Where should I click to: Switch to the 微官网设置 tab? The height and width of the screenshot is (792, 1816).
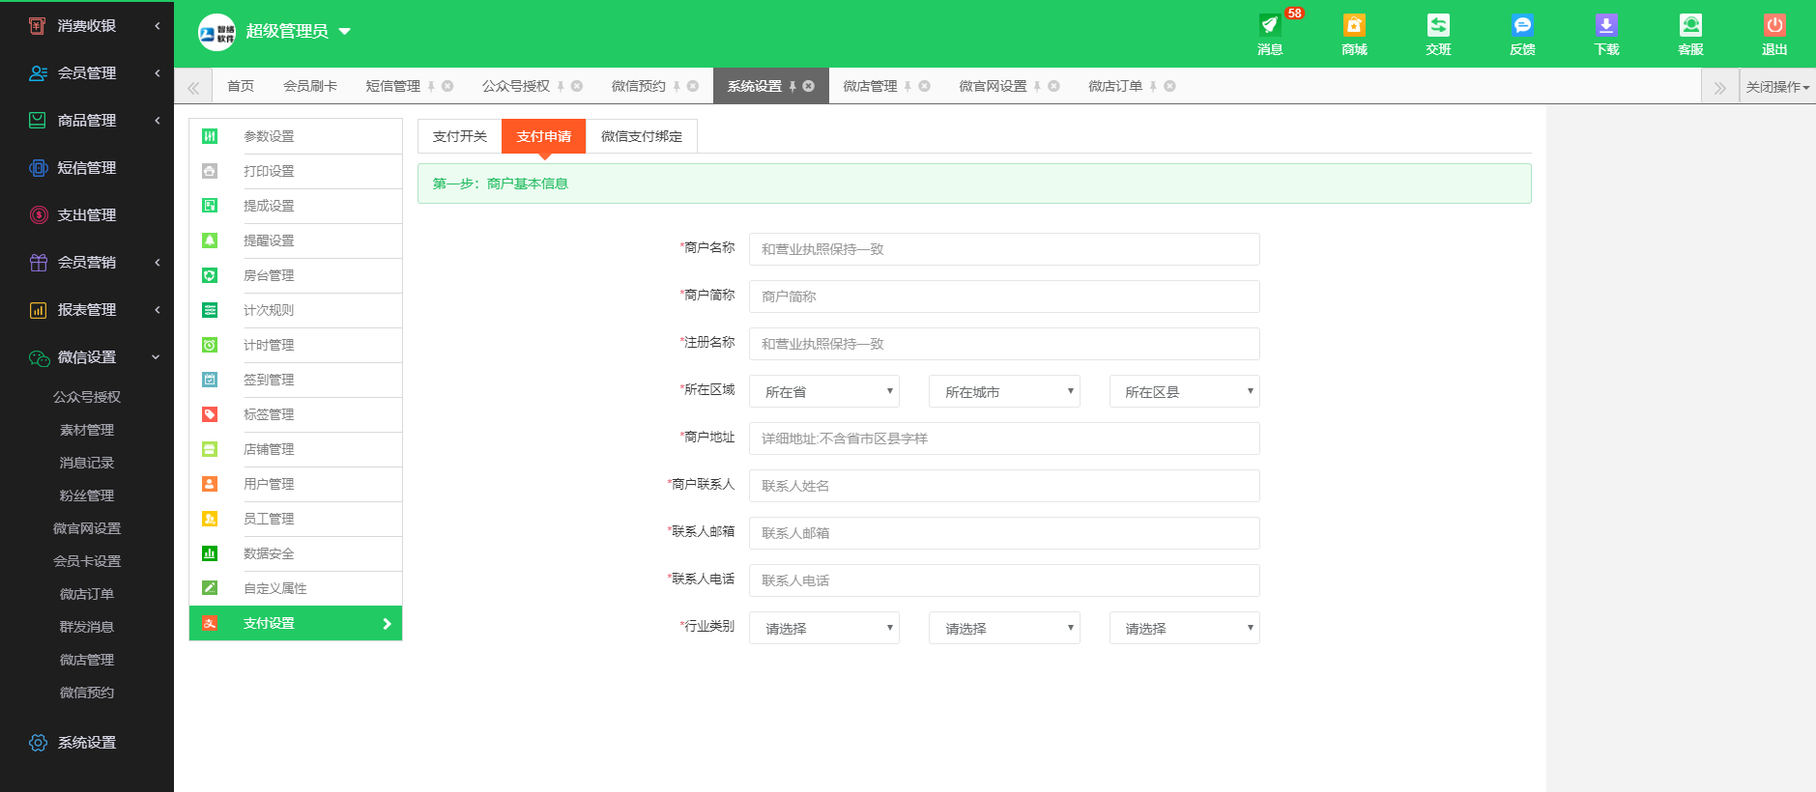[x=993, y=86]
